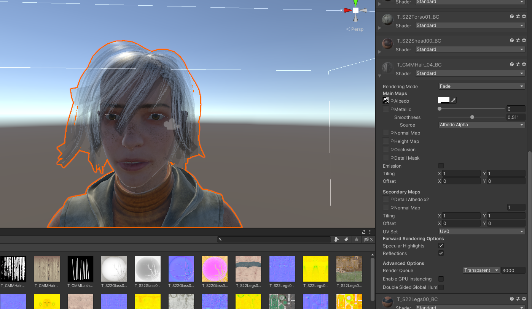Viewport: 532px width, 309px height.
Task: Toggle Specular Highlights off
Action: (x=441, y=246)
